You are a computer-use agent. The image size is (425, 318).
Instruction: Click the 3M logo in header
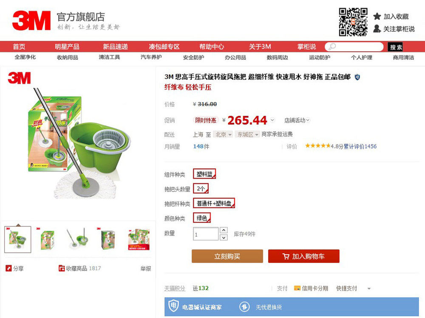pyautogui.click(x=31, y=20)
